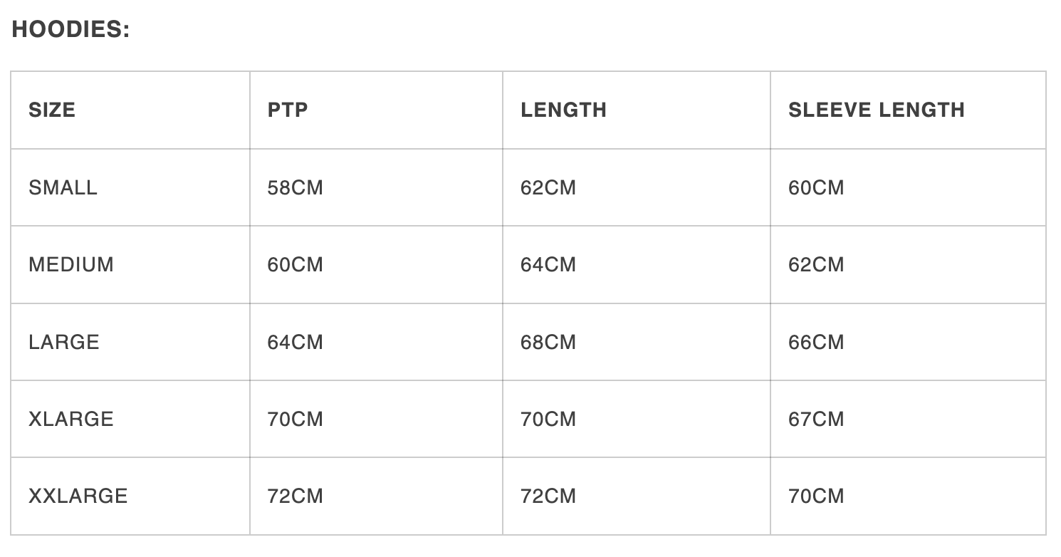Select the LARGE size row label
The height and width of the screenshot is (557, 1061).
64,342
